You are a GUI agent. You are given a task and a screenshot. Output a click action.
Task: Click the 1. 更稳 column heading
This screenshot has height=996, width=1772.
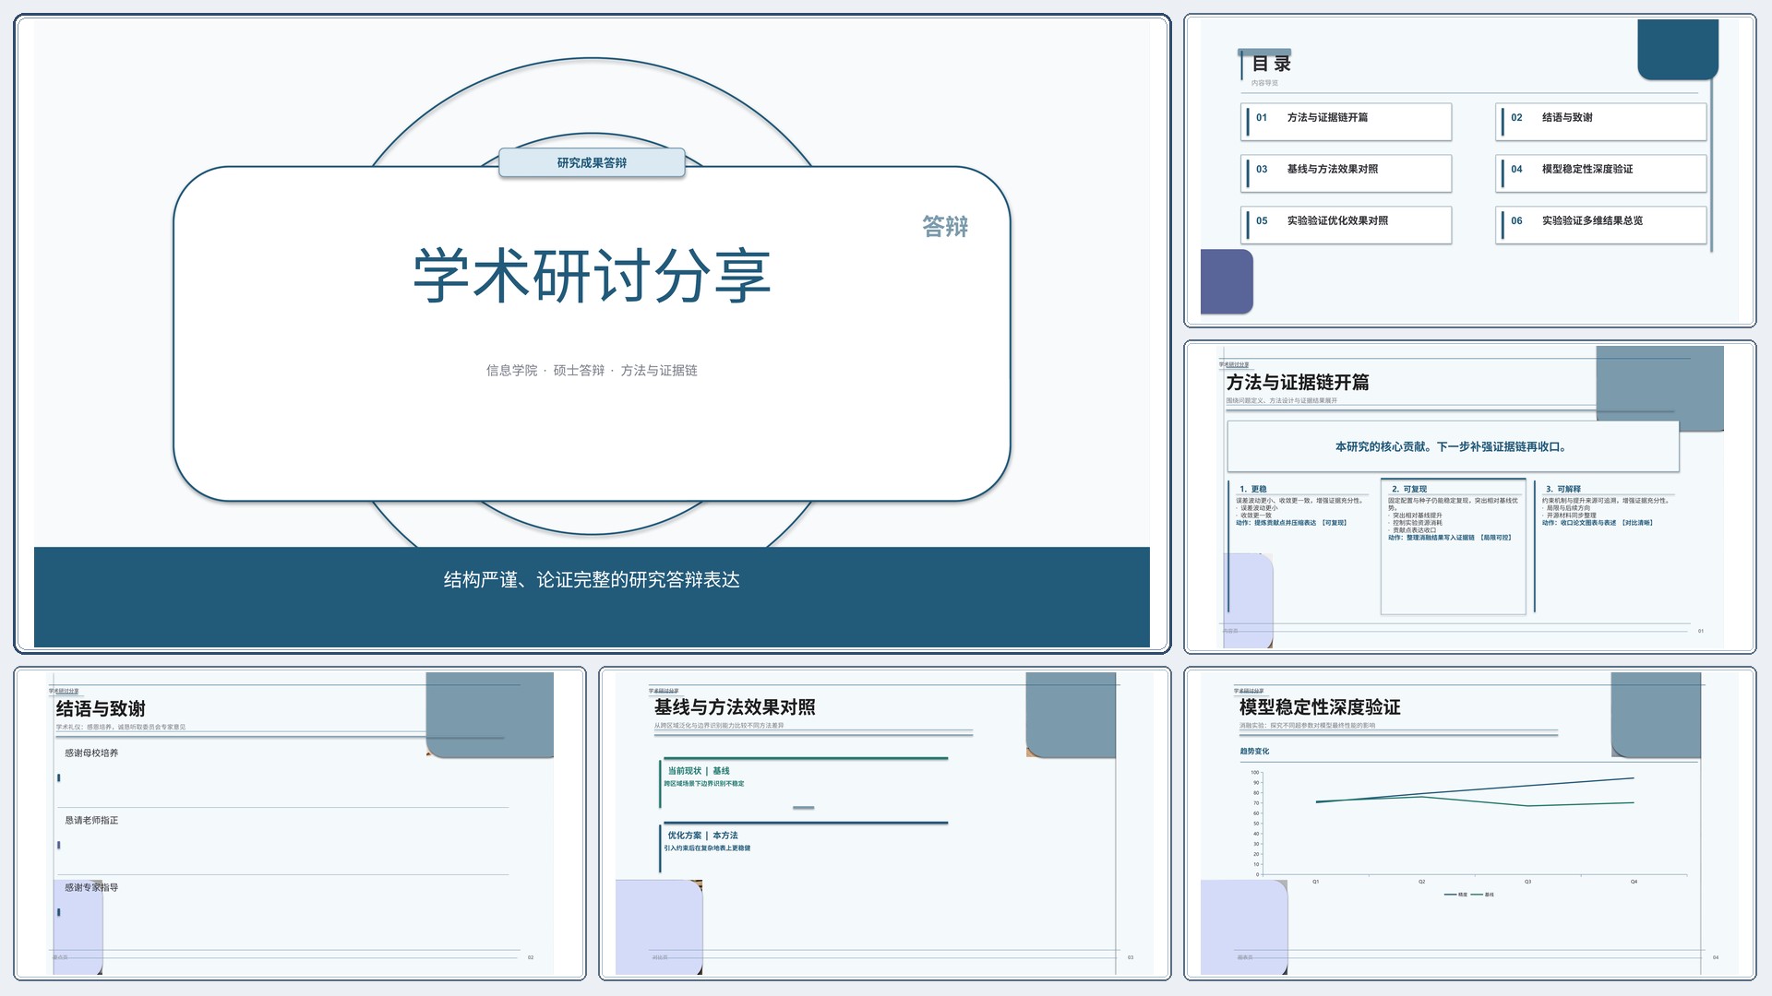[1253, 489]
